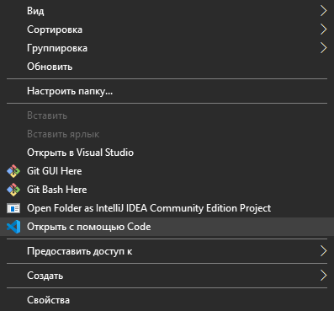Select Обновить to refresh folder

[167, 67]
